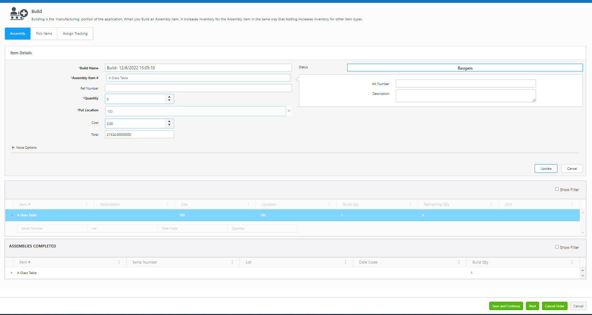Decrease the Cost value with down arrow

coord(169,125)
